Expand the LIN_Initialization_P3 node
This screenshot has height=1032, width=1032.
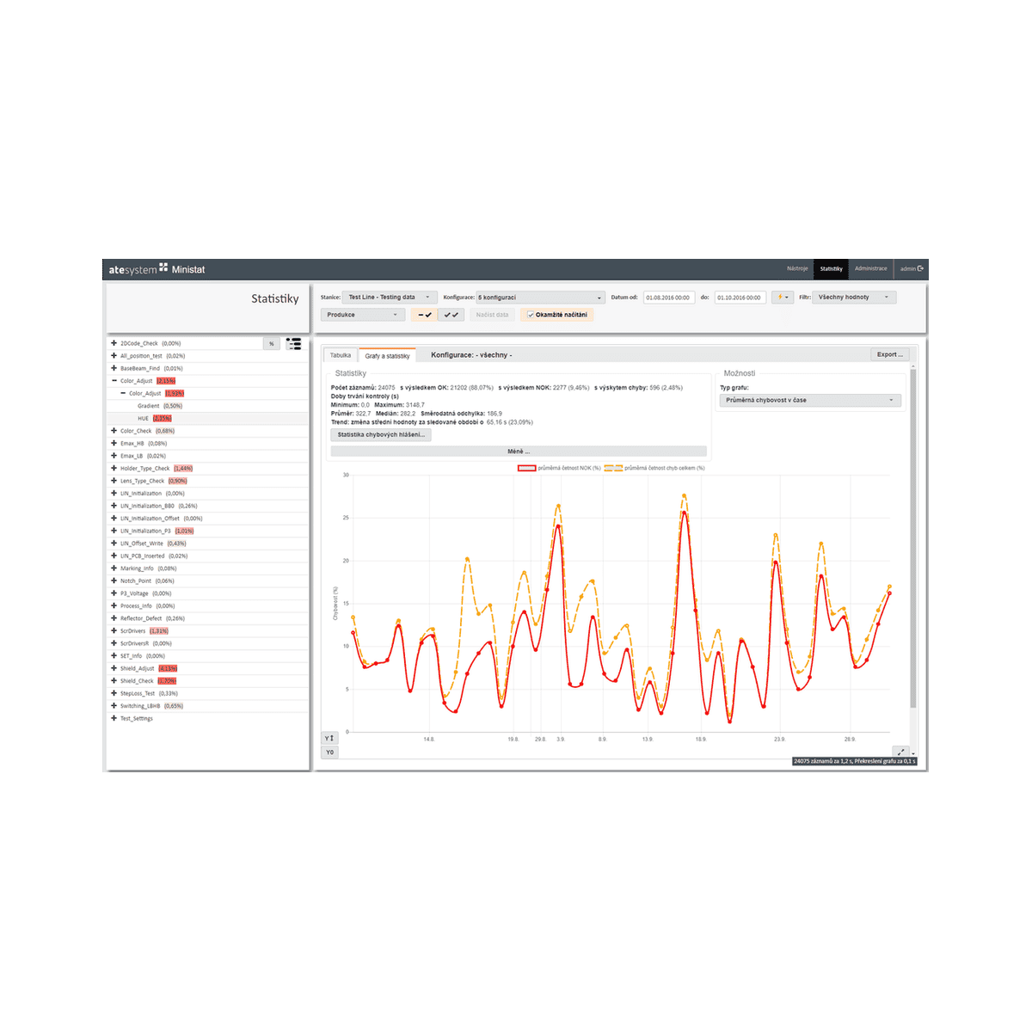pyautogui.click(x=114, y=531)
